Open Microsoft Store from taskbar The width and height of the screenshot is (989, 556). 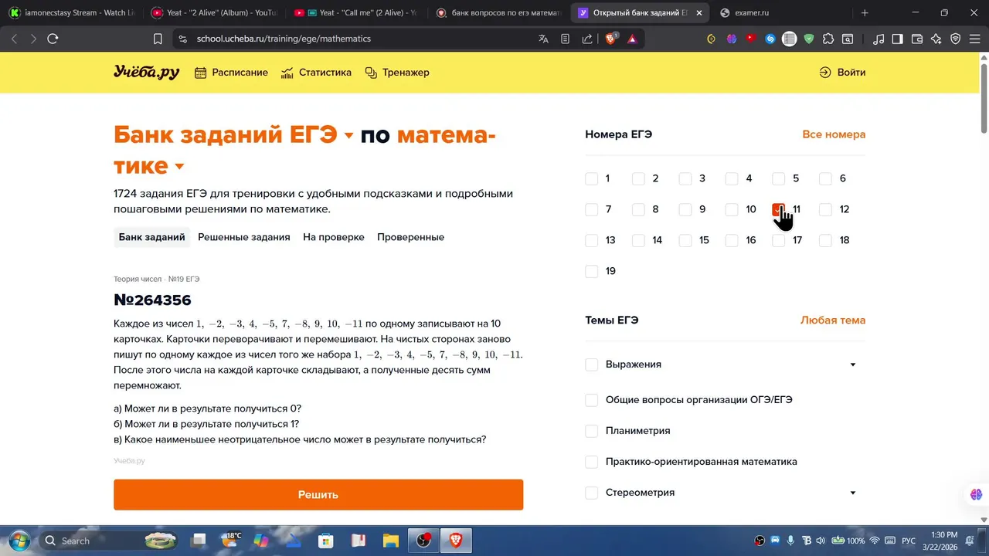pos(325,541)
